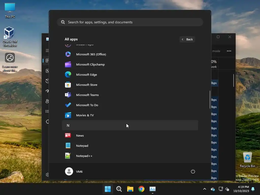Click the Movies & TV label
The height and width of the screenshot is (195, 260).
(85, 115)
